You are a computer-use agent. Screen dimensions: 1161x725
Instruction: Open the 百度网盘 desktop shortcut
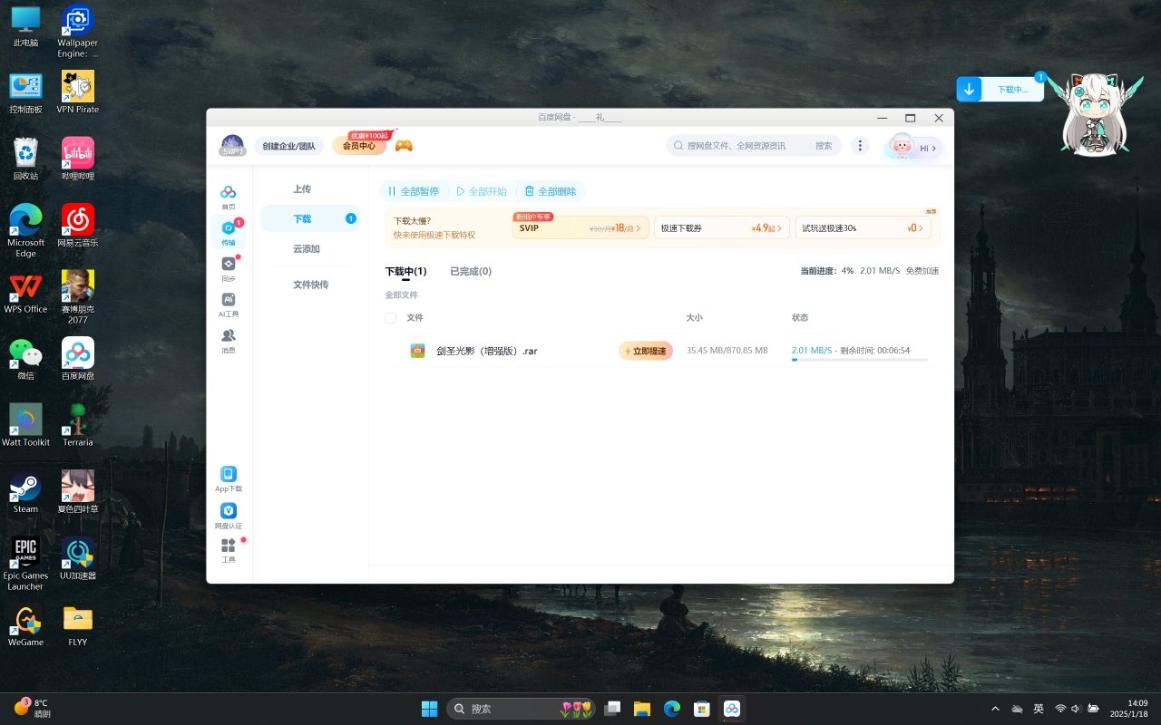coord(77,359)
